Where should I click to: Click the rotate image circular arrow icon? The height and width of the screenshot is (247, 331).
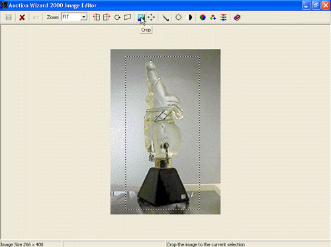point(117,17)
